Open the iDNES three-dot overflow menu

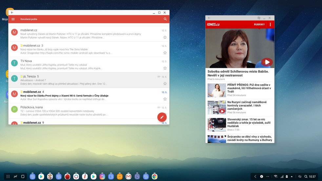(270, 25)
